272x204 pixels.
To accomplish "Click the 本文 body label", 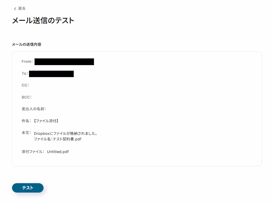I will [26, 133].
